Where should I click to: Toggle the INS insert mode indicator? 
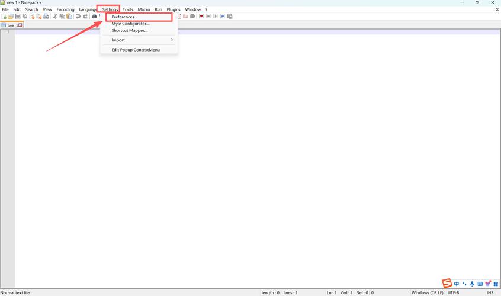(x=490, y=293)
